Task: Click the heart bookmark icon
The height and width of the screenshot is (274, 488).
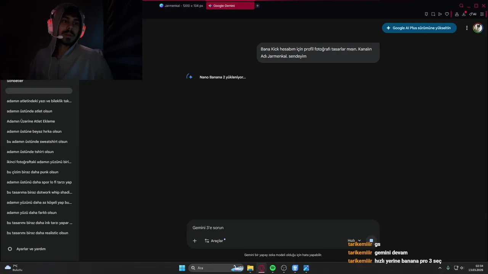Action: point(447,14)
